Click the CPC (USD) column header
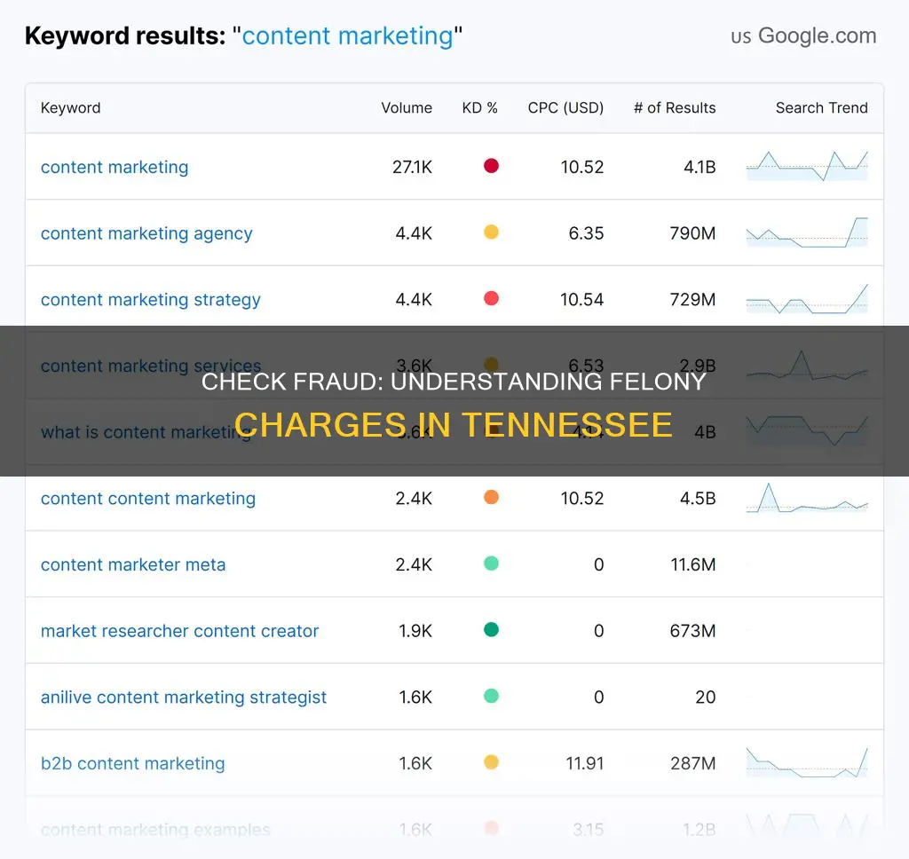This screenshot has height=859, width=909. click(565, 108)
